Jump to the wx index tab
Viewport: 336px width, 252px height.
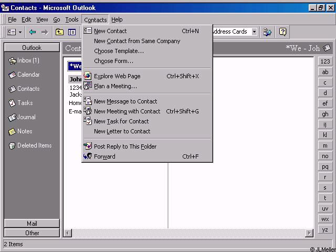click(325, 219)
